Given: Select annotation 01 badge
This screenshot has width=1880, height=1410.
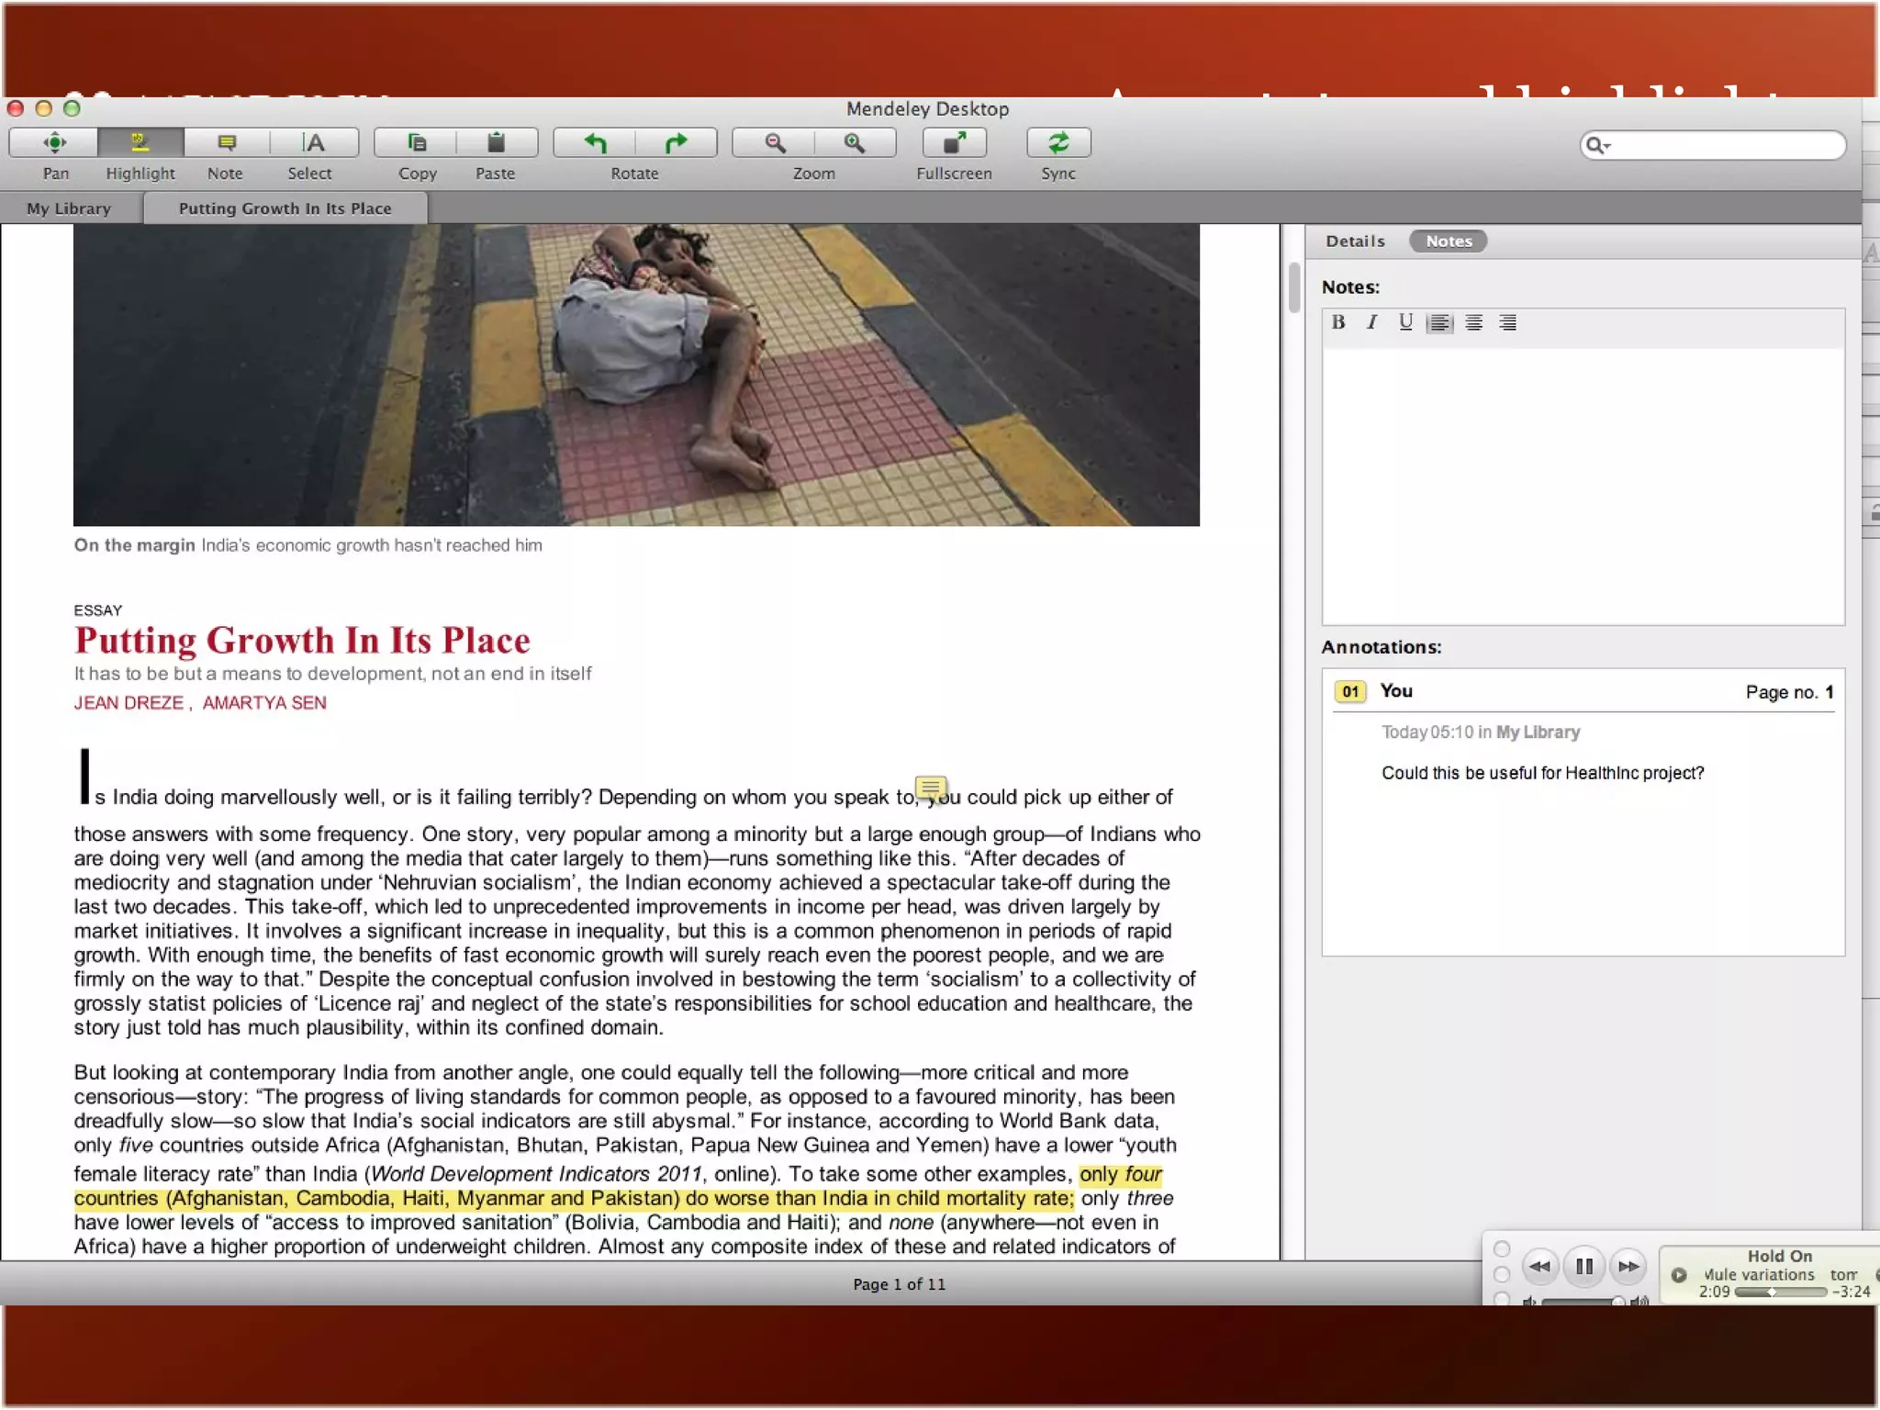Looking at the screenshot, I should point(1350,692).
